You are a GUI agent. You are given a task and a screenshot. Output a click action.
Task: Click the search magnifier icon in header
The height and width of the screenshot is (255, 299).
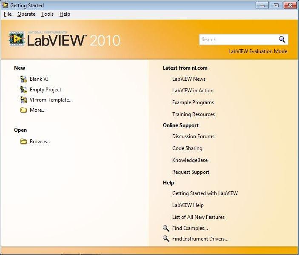[x=282, y=40]
